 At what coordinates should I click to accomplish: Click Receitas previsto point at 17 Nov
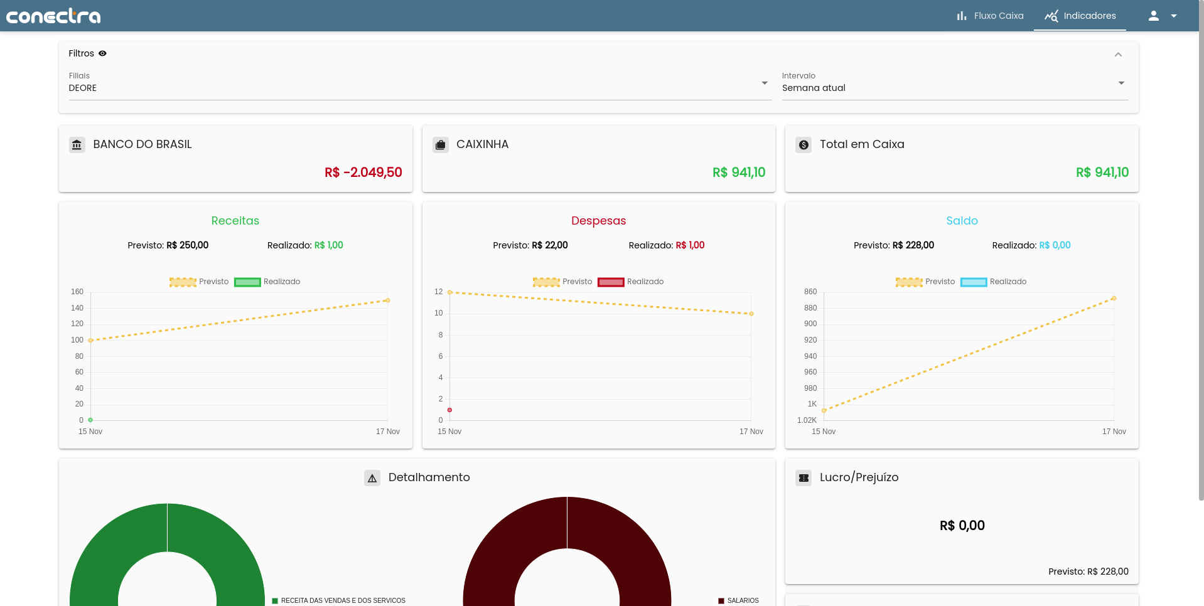(x=388, y=300)
